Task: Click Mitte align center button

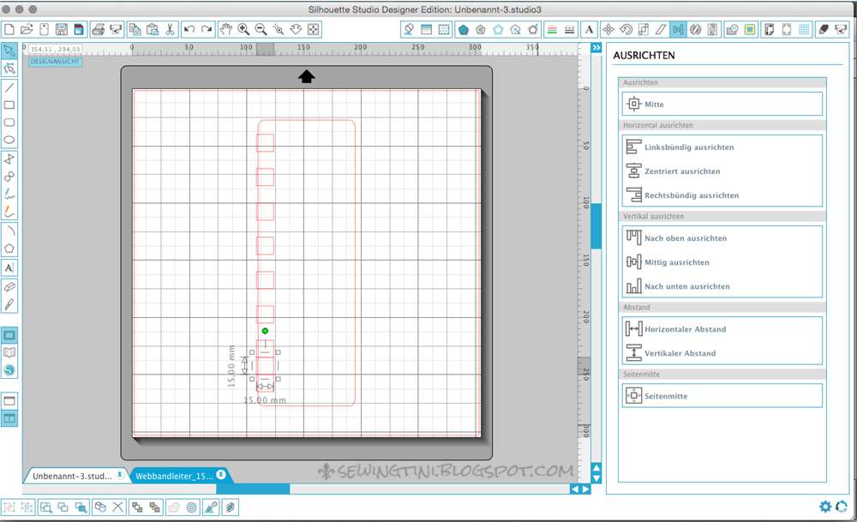Action: pos(722,104)
